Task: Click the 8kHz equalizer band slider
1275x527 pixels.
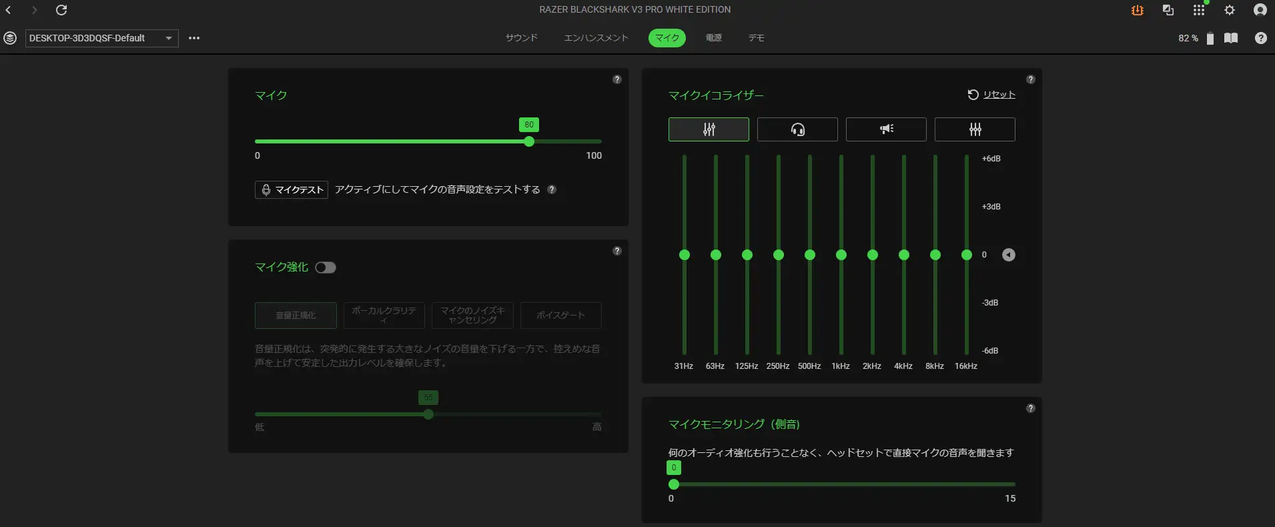Action: click(x=935, y=255)
